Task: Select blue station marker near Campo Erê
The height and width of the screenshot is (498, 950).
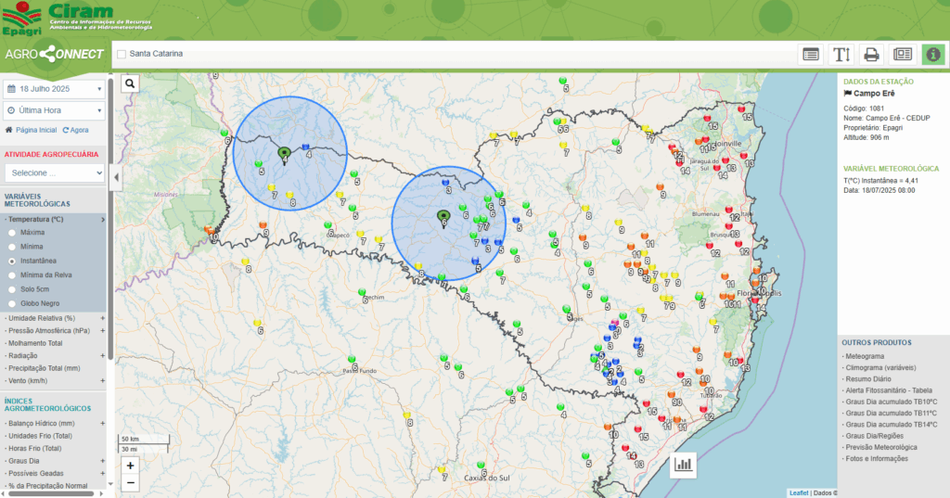Action: (305, 147)
